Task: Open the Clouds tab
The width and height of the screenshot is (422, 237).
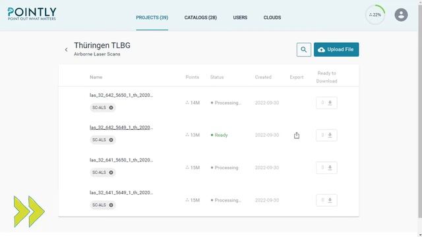Action: click(x=272, y=18)
